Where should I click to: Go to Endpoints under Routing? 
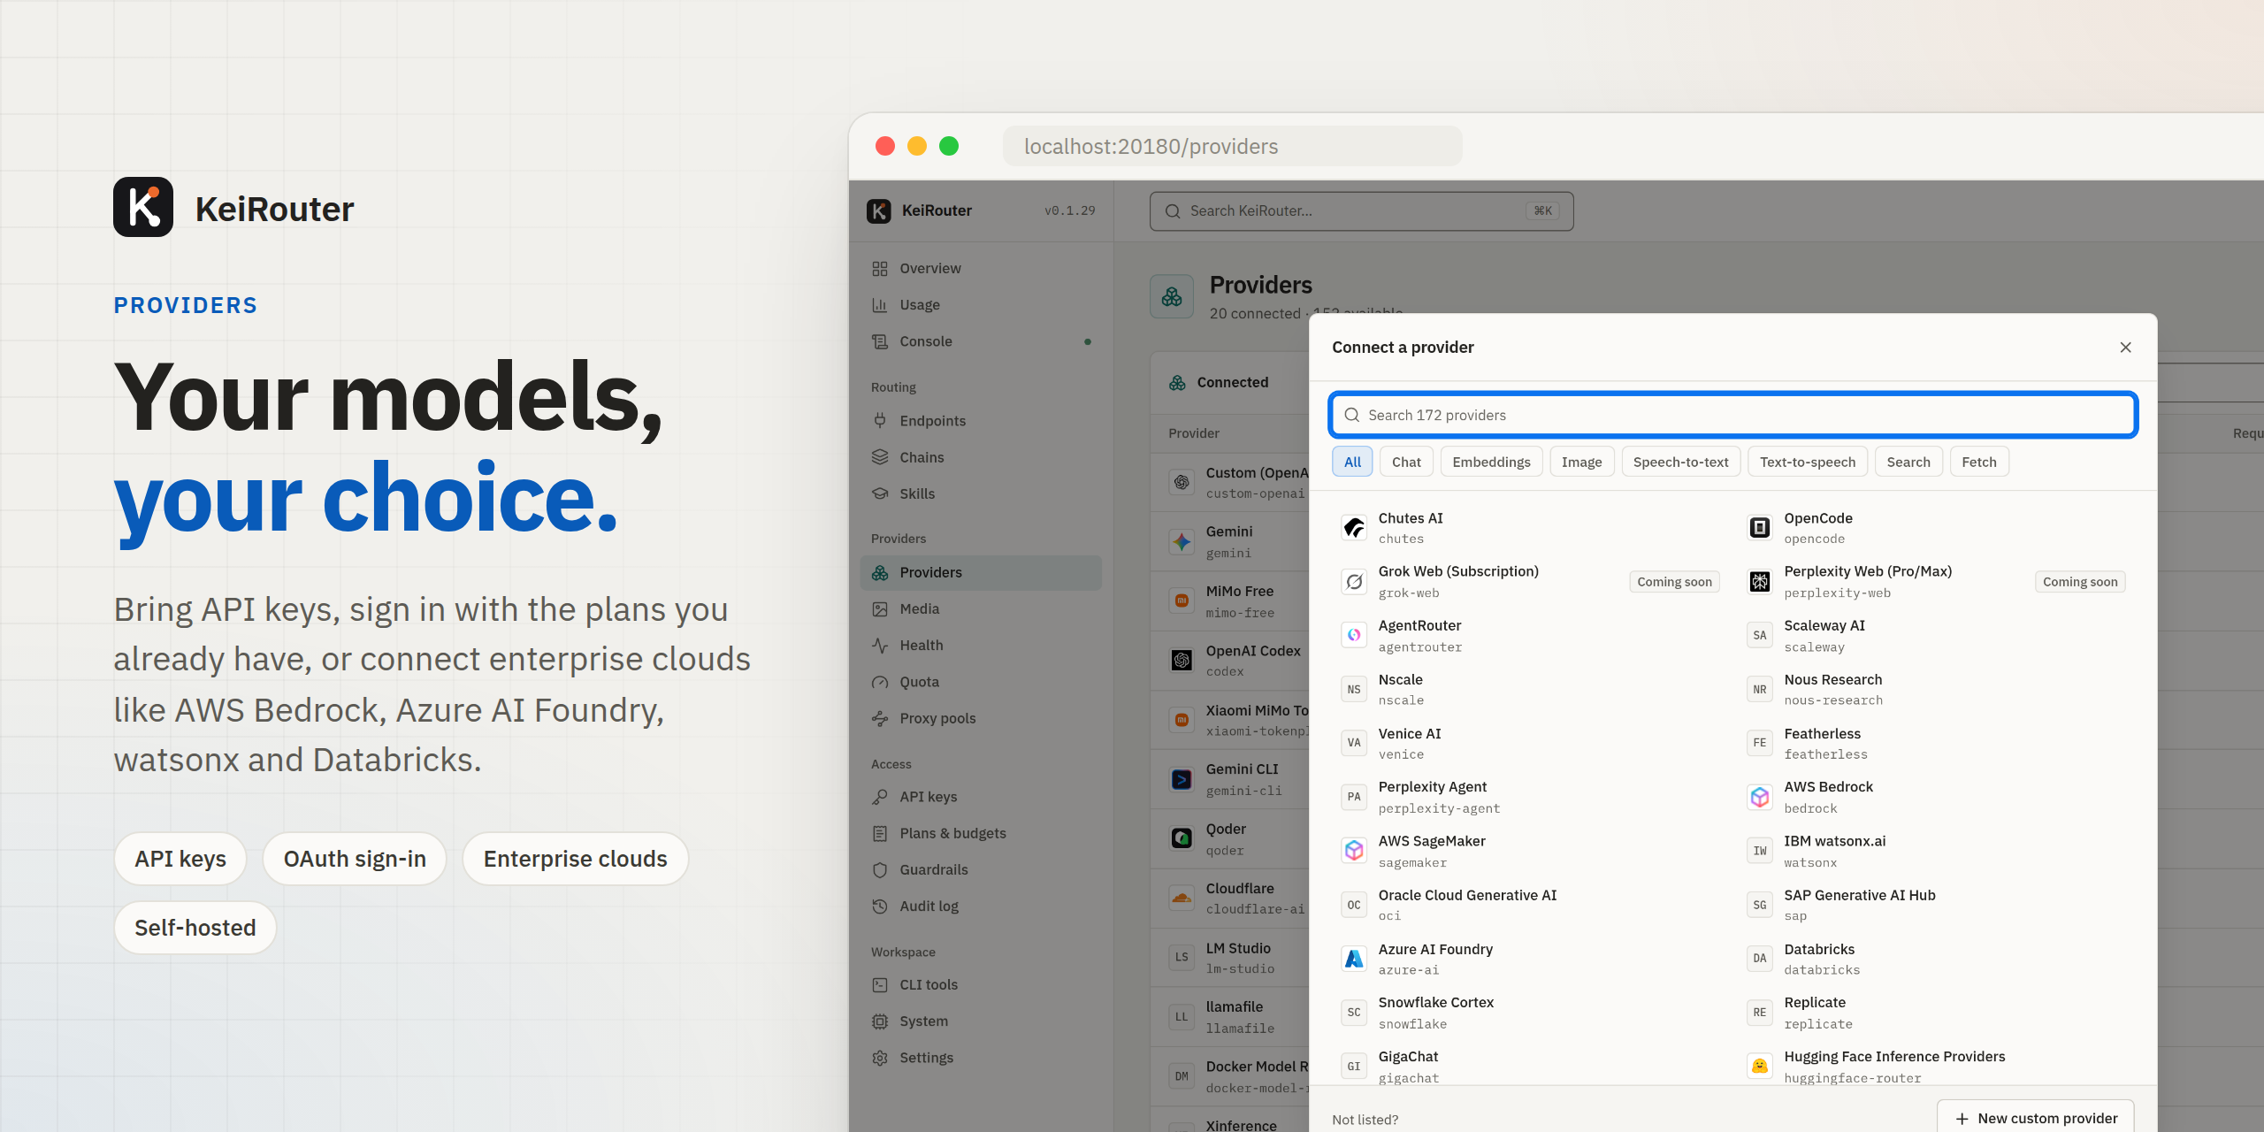[980, 421]
